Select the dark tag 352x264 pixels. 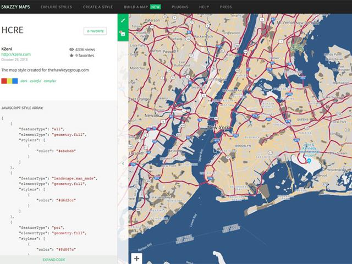pos(24,81)
